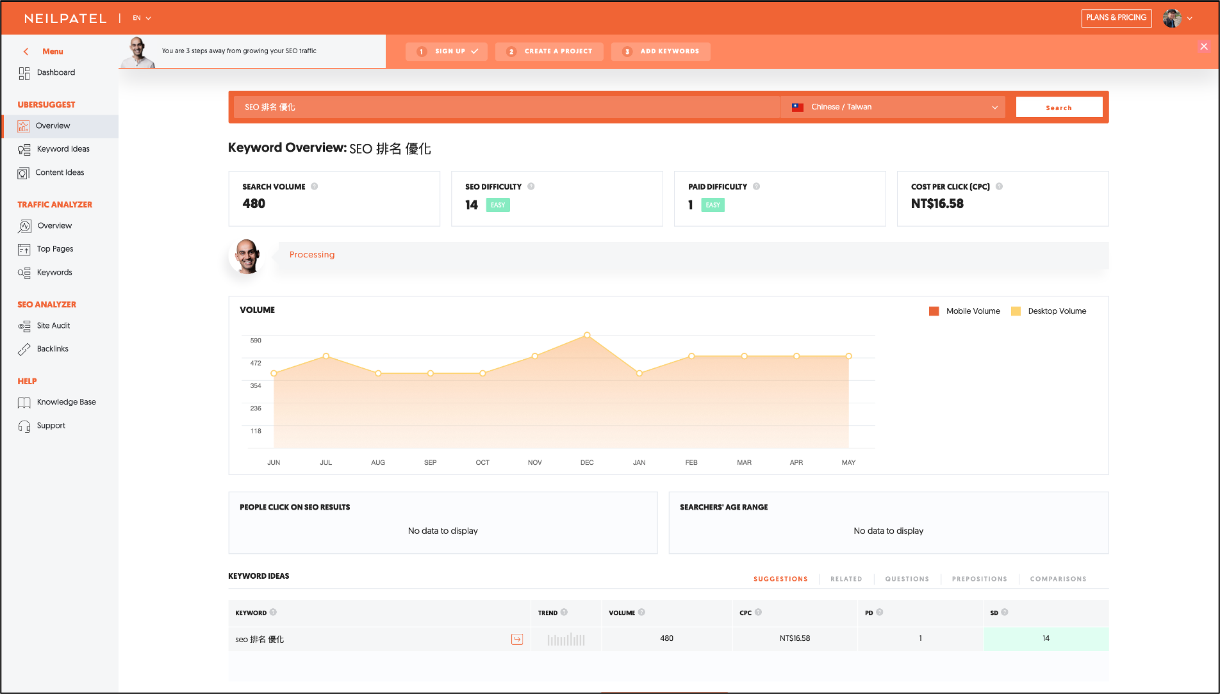Select the Prepositions tab

click(x=979, y=579)
